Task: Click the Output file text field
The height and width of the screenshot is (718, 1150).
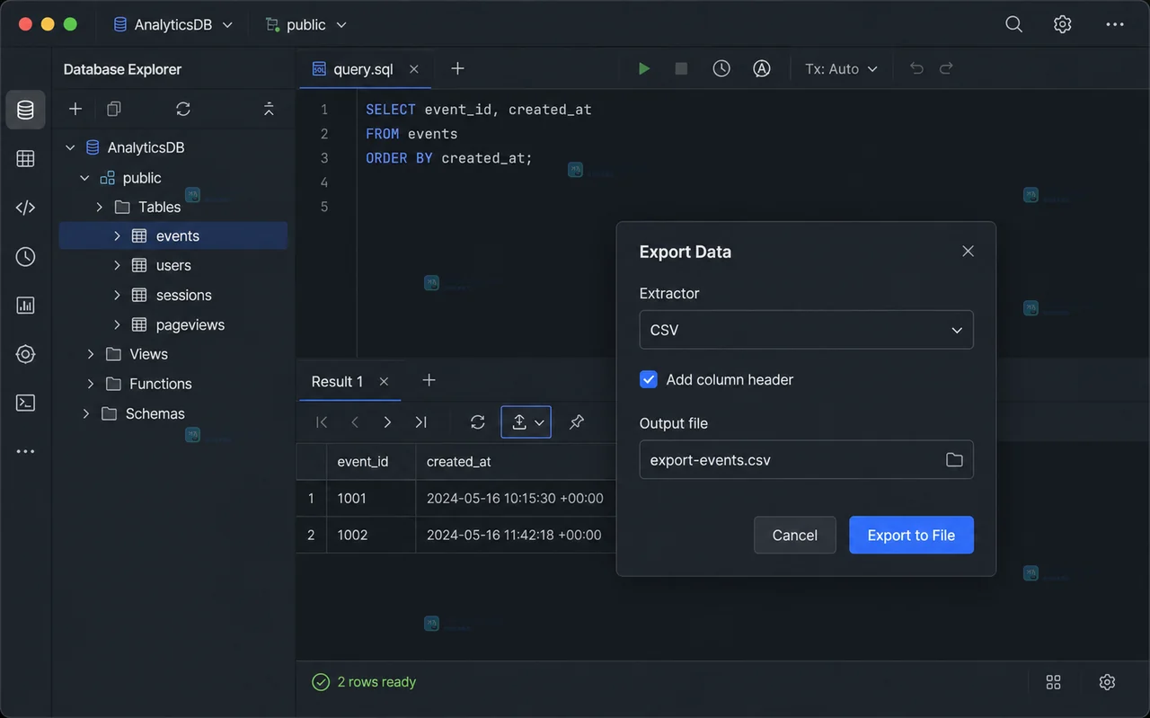Action: (806, 460)
